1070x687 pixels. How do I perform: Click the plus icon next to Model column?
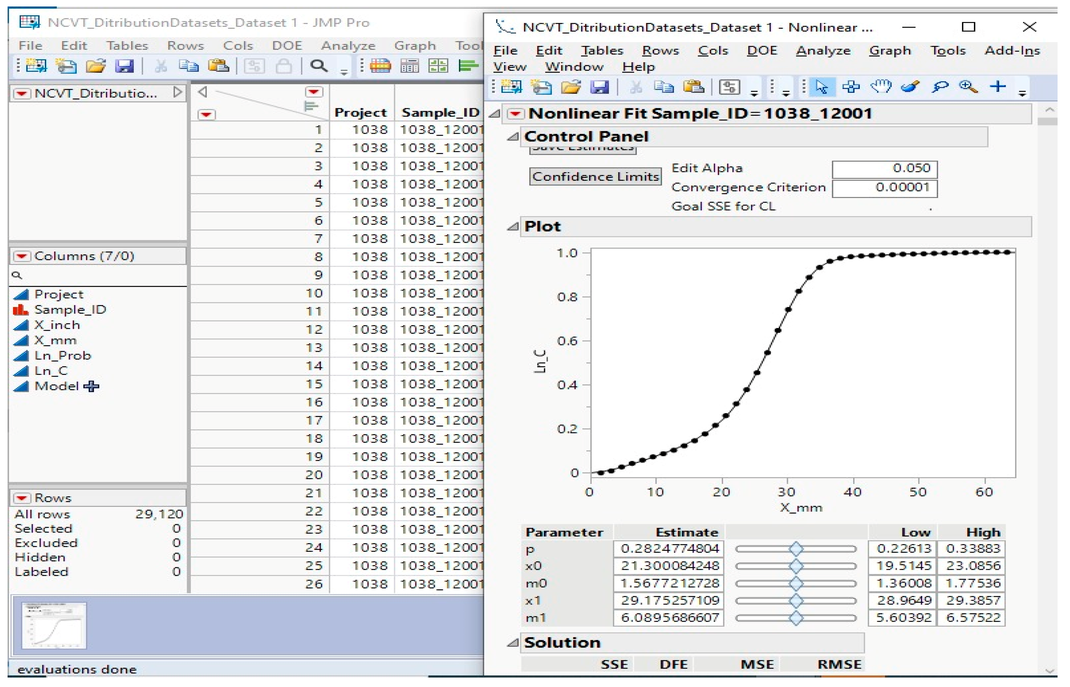click(91, 386)
